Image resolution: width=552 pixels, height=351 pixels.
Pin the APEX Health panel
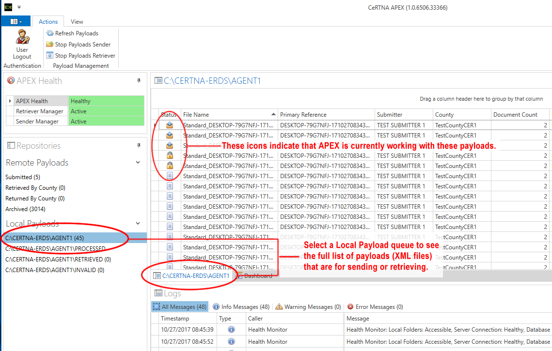[139, 81]
